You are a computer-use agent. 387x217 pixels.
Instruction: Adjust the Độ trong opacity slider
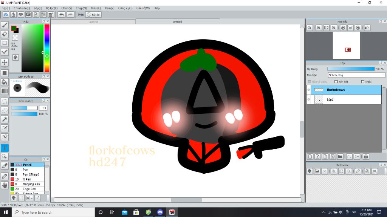(351, 69)
